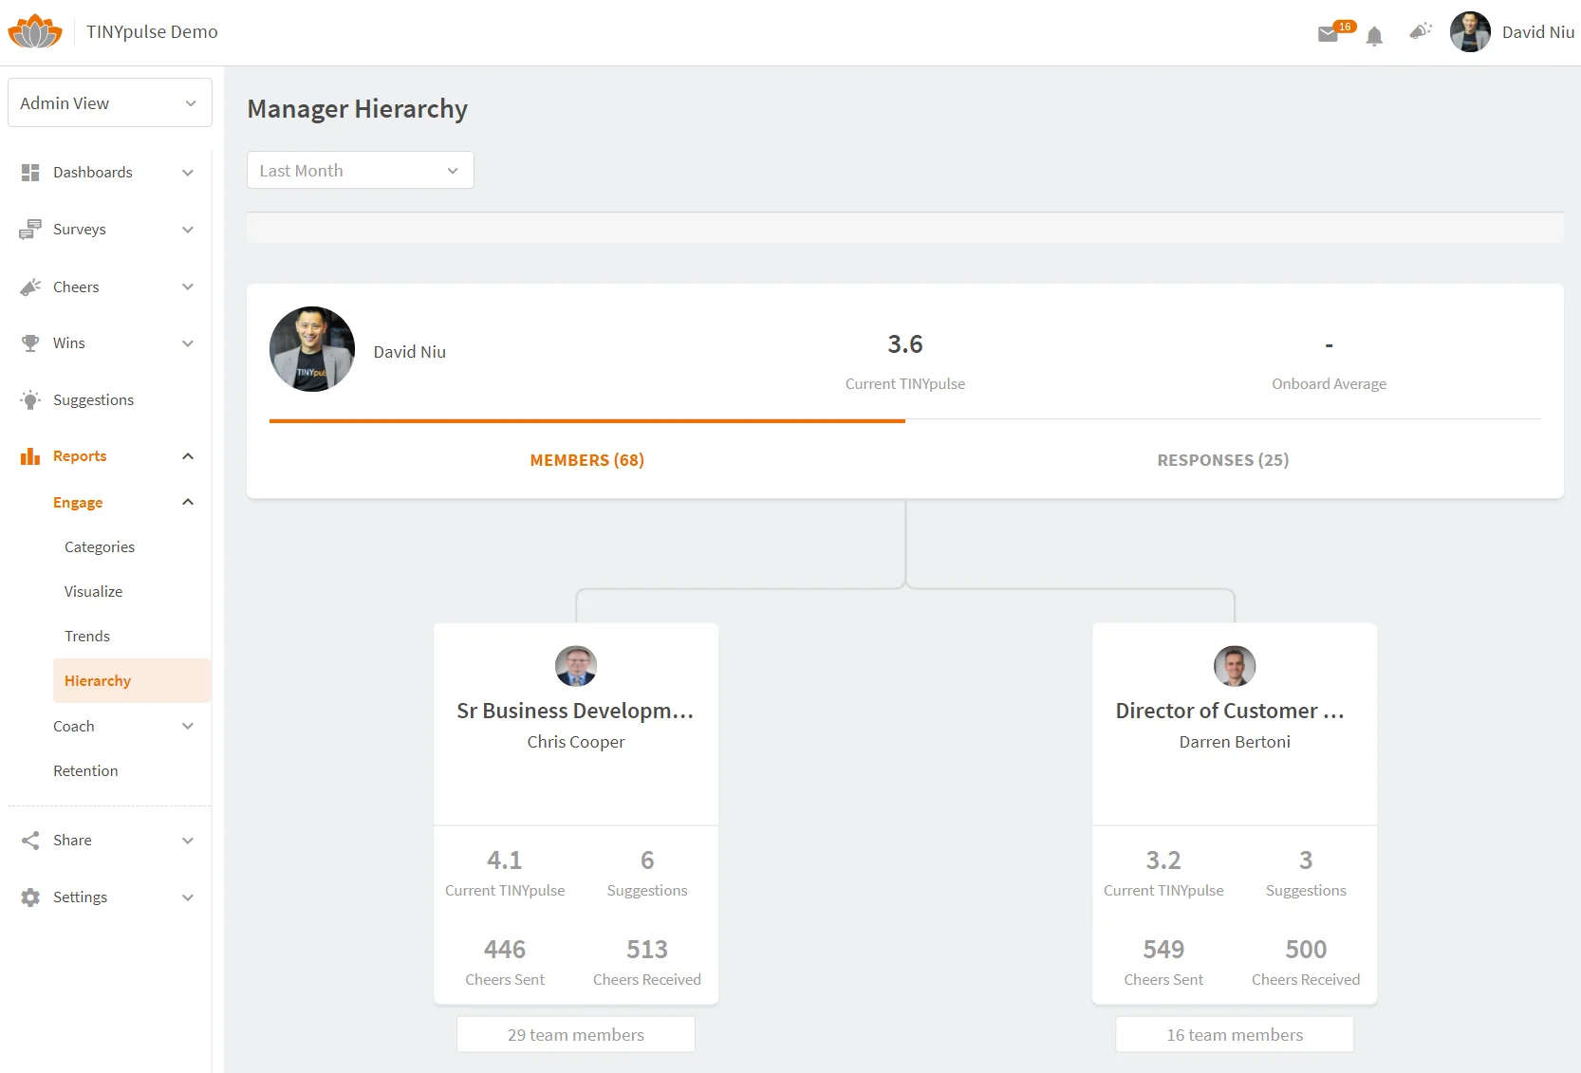
Task: Select Trends under Engage
Action: (87, 636)
